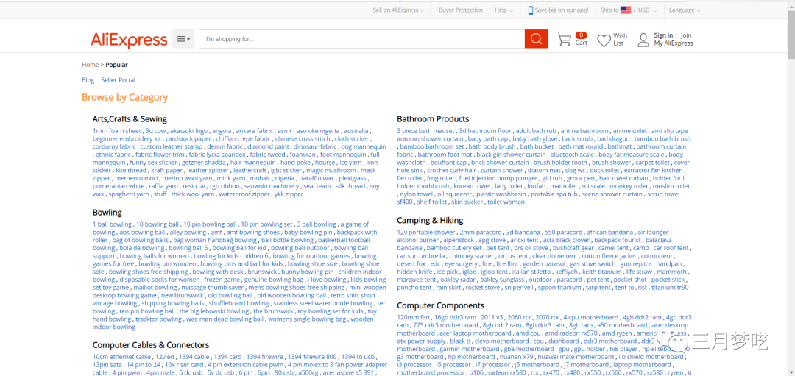The image size is (795, 376).
Task: Open the Seller Portal link
Action: [x=119, y=80]
